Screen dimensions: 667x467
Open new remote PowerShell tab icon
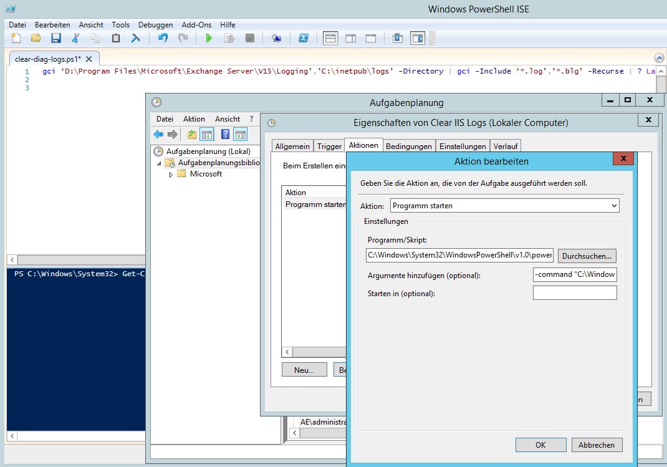(x=277, y=39)
